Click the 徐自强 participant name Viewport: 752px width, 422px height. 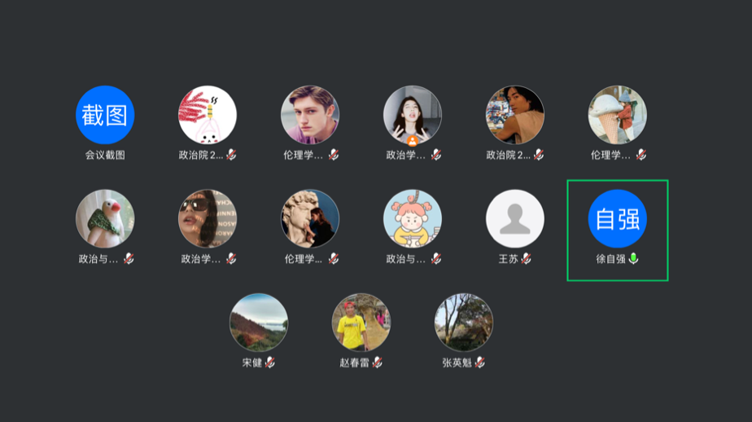pyautogui.click(x=610, y=259)
